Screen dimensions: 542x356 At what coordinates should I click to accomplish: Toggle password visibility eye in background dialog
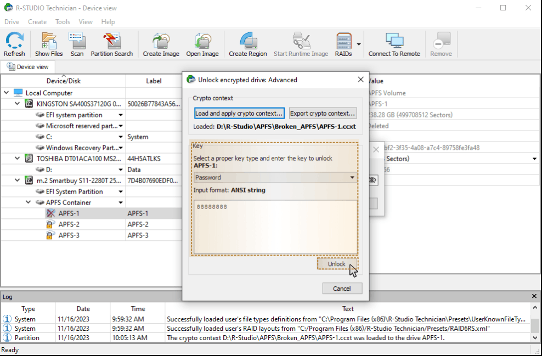[x=372, y=180]
